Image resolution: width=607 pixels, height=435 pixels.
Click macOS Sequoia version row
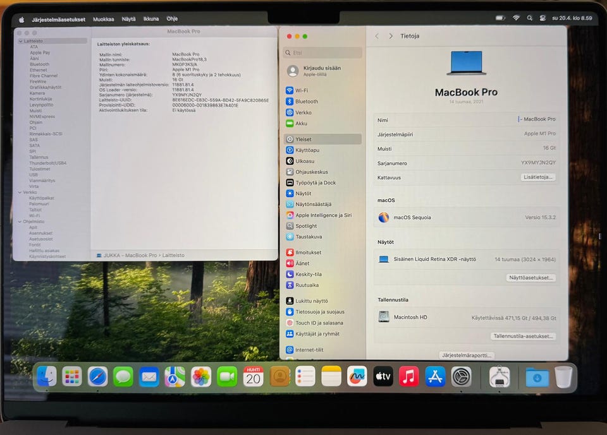coord(466,217)
